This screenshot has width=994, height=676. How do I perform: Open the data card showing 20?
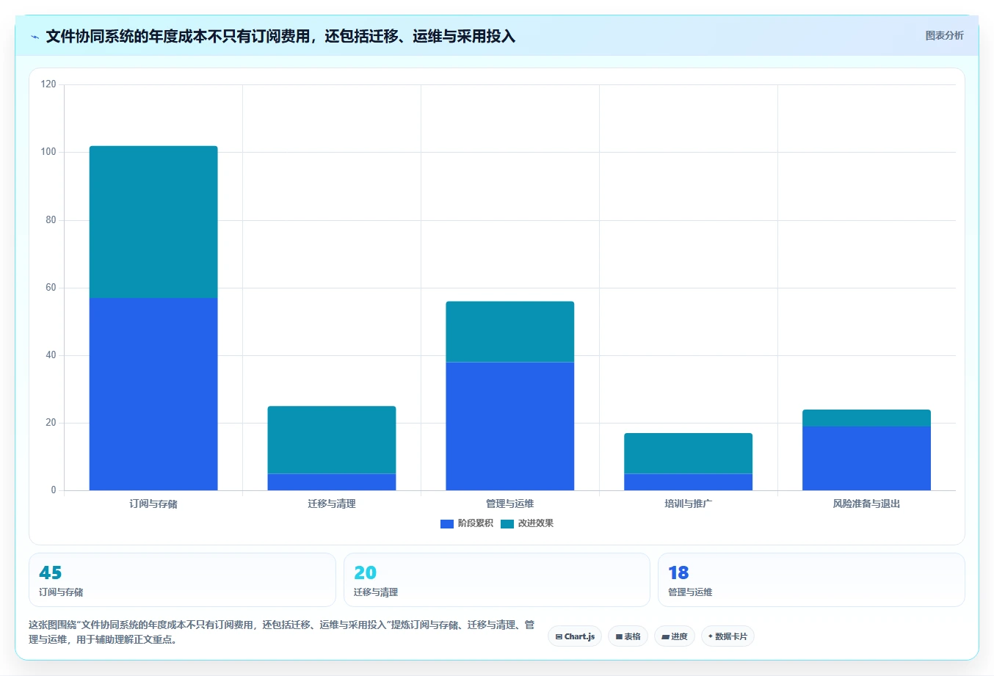coord(497,580)
